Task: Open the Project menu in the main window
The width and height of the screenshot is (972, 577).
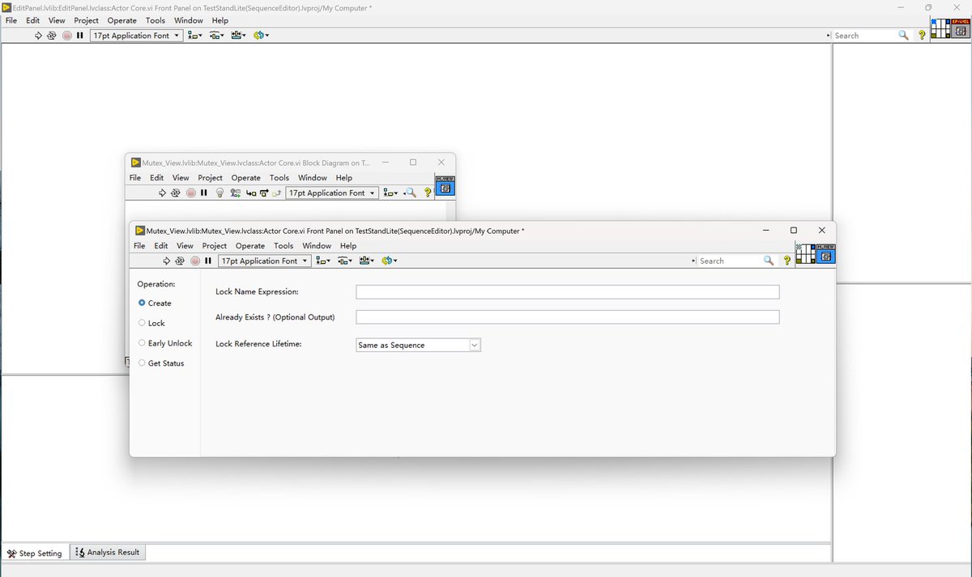Action: (86, 20)
